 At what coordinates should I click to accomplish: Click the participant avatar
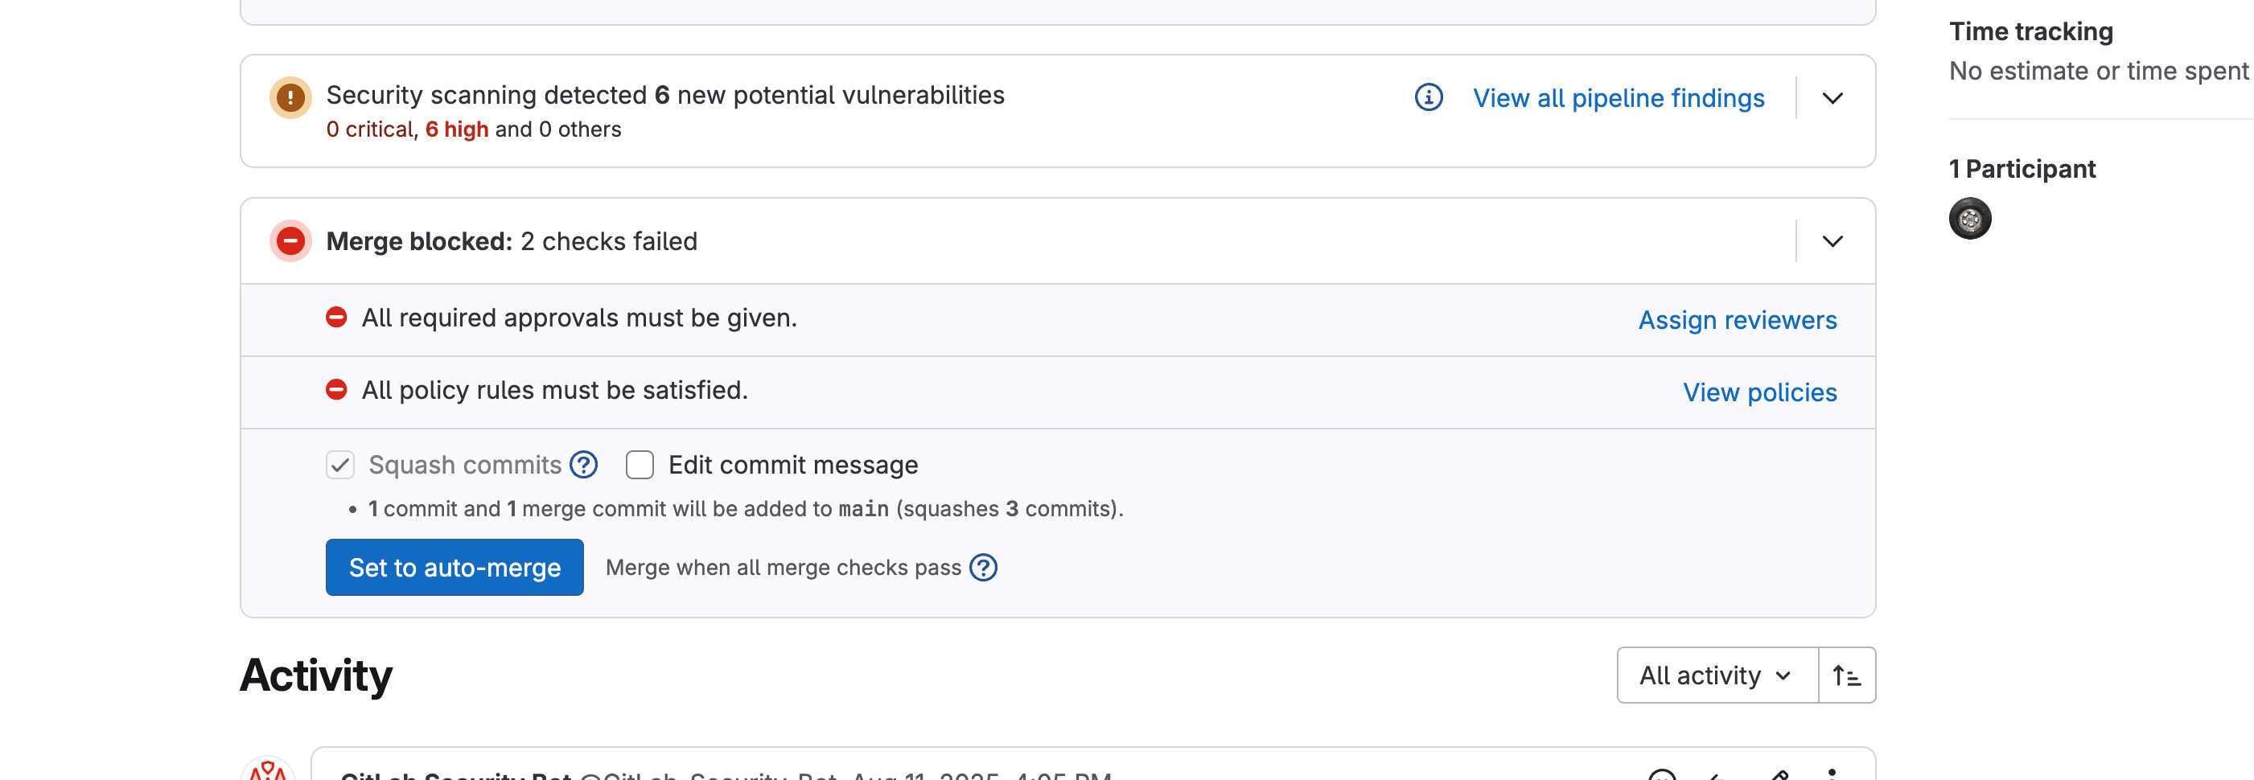[1969, 219]
